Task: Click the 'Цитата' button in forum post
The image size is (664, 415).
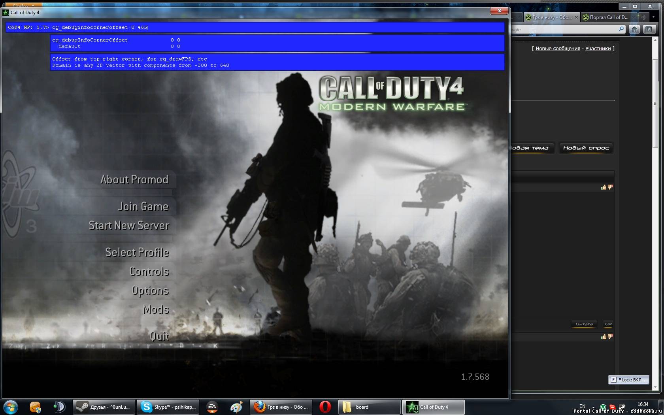Action: pyautogui.click(x=584, y=324)
